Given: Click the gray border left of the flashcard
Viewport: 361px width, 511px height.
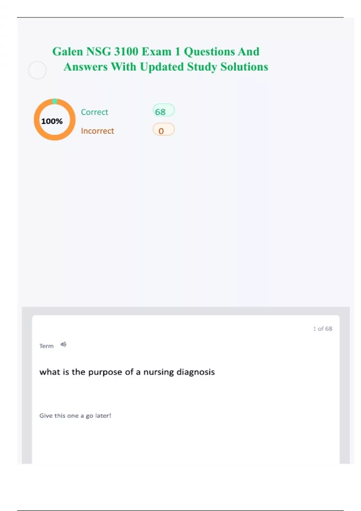Looking at the screenshot, I should tap(27, 391).
